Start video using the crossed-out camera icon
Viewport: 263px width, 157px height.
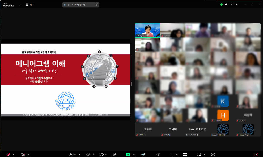click(x=23, y=154)
